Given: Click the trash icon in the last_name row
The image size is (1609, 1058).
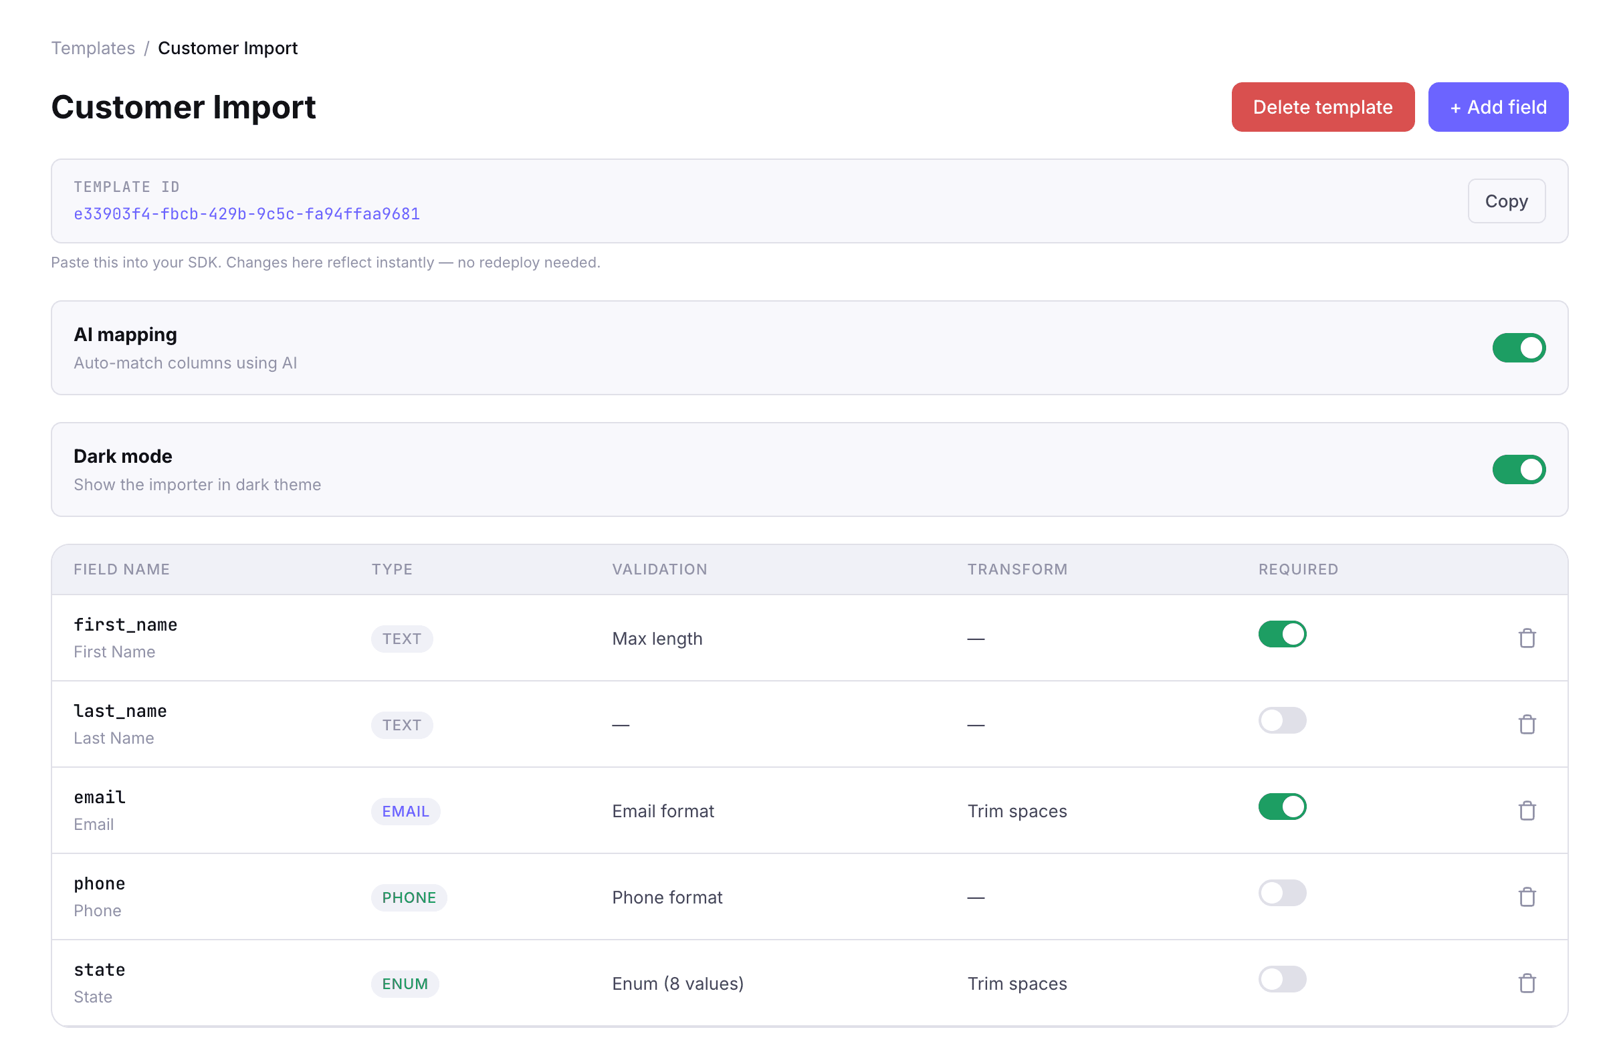Looking at the screenshot, I should pos(1527,724).
